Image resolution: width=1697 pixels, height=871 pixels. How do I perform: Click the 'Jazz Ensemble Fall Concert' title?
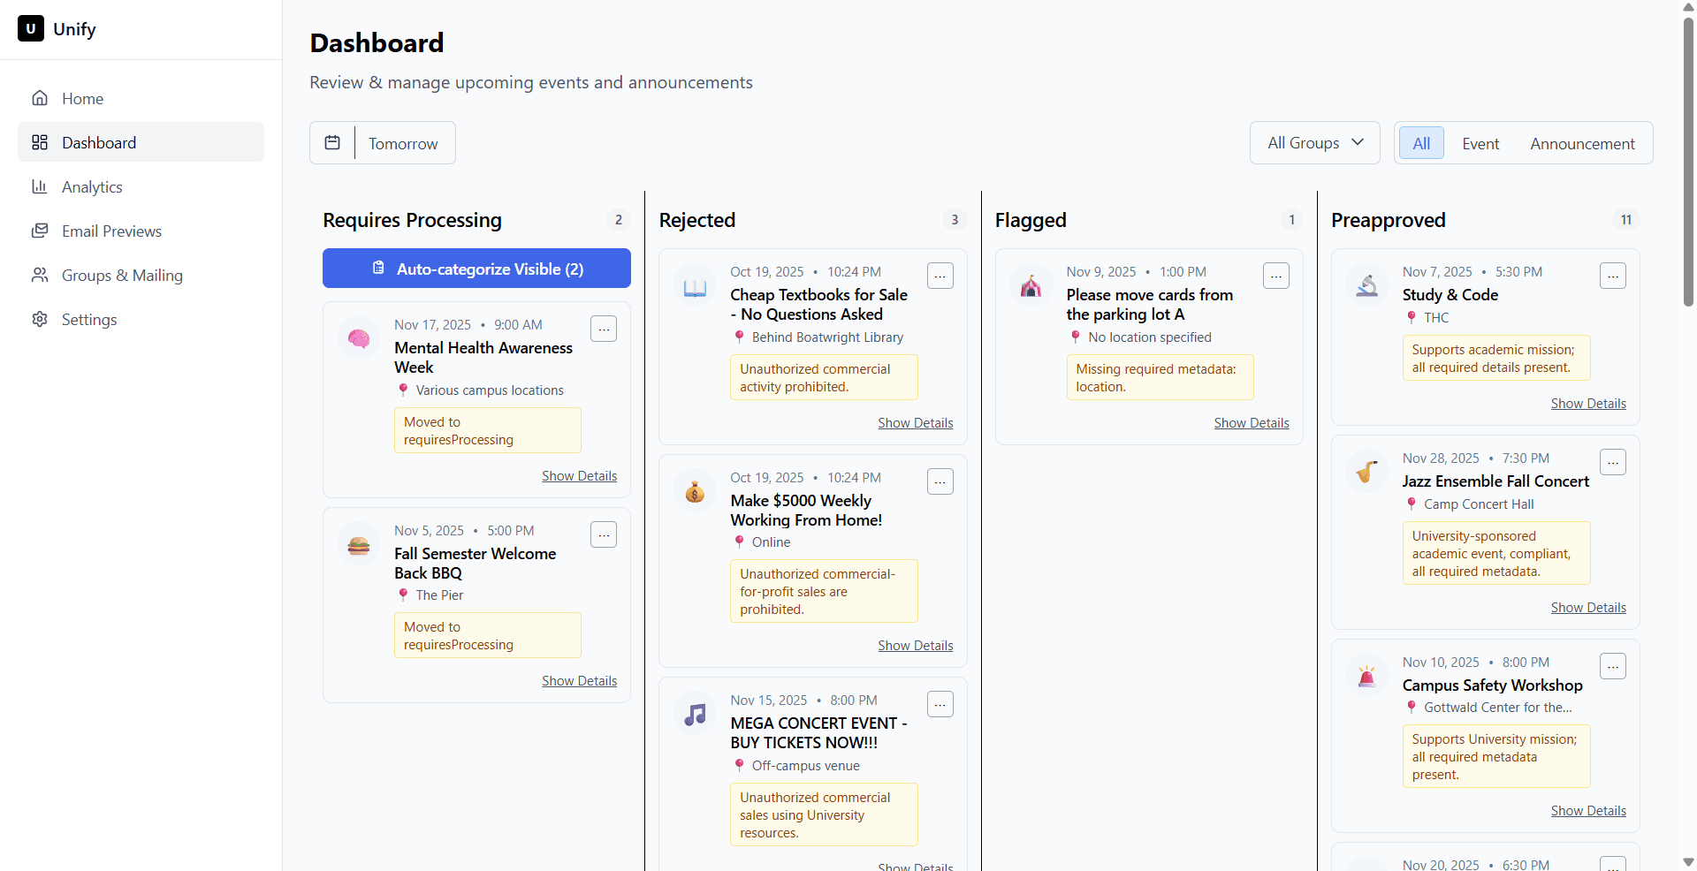(1495, 481)
